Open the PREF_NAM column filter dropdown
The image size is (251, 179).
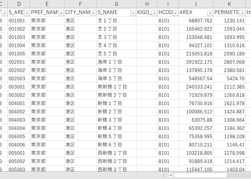coord(61,13)
